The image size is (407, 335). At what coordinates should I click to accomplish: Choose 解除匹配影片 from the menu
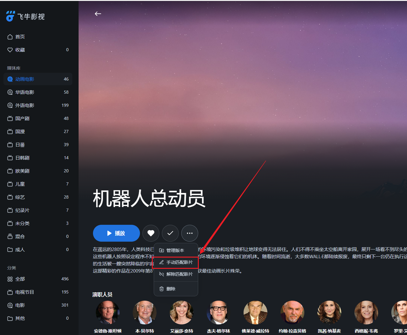point(176,274)
